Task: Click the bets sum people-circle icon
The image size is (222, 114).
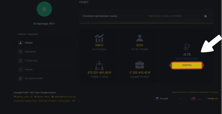Action: pyautogui.click(x=99, y=65)
